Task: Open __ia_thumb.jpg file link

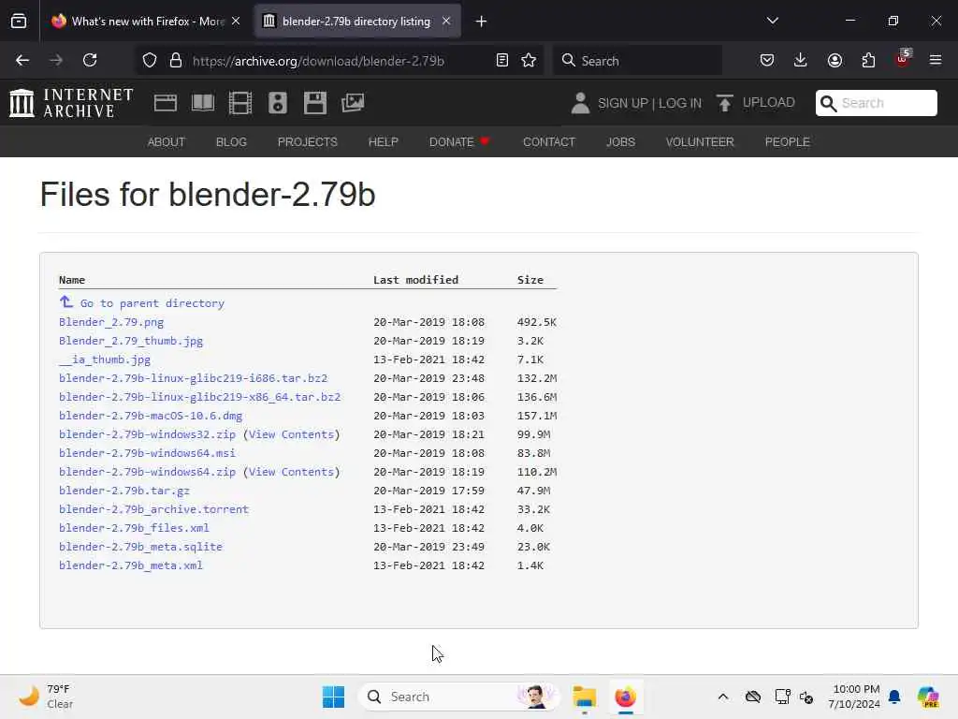Action: click(105, 359)
